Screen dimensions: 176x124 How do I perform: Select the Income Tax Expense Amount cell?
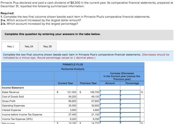110,119
